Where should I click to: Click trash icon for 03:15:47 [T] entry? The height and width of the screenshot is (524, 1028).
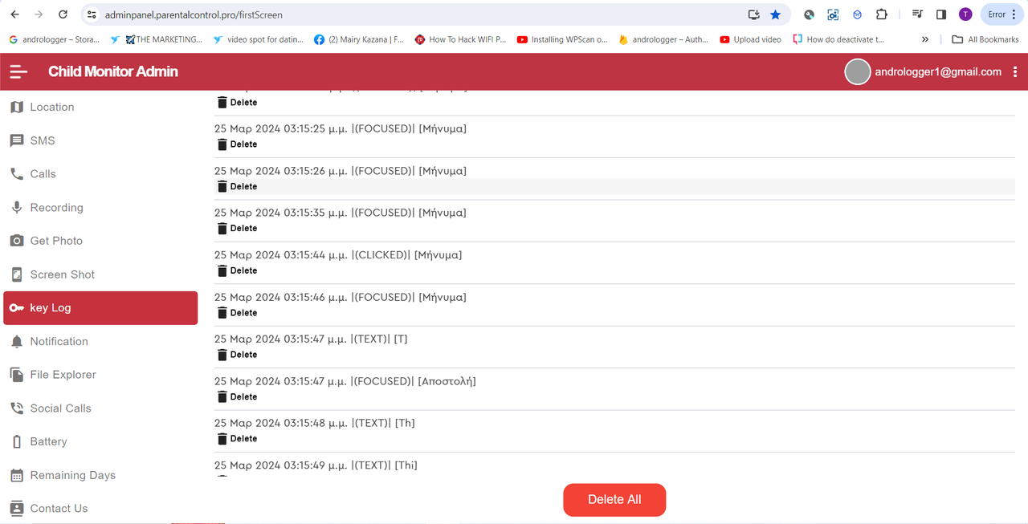click(222, 355)
